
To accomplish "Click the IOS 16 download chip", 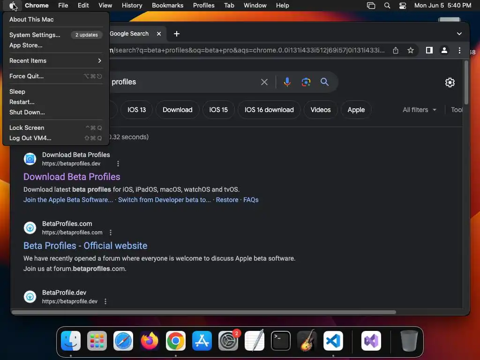I will point(269,110).
